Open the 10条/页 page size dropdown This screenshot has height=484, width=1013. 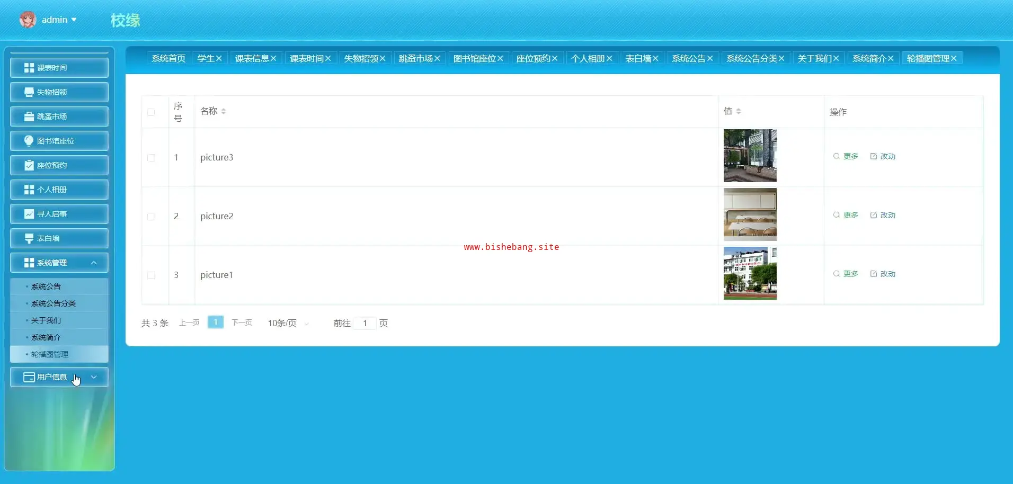(x=288, y=323)
